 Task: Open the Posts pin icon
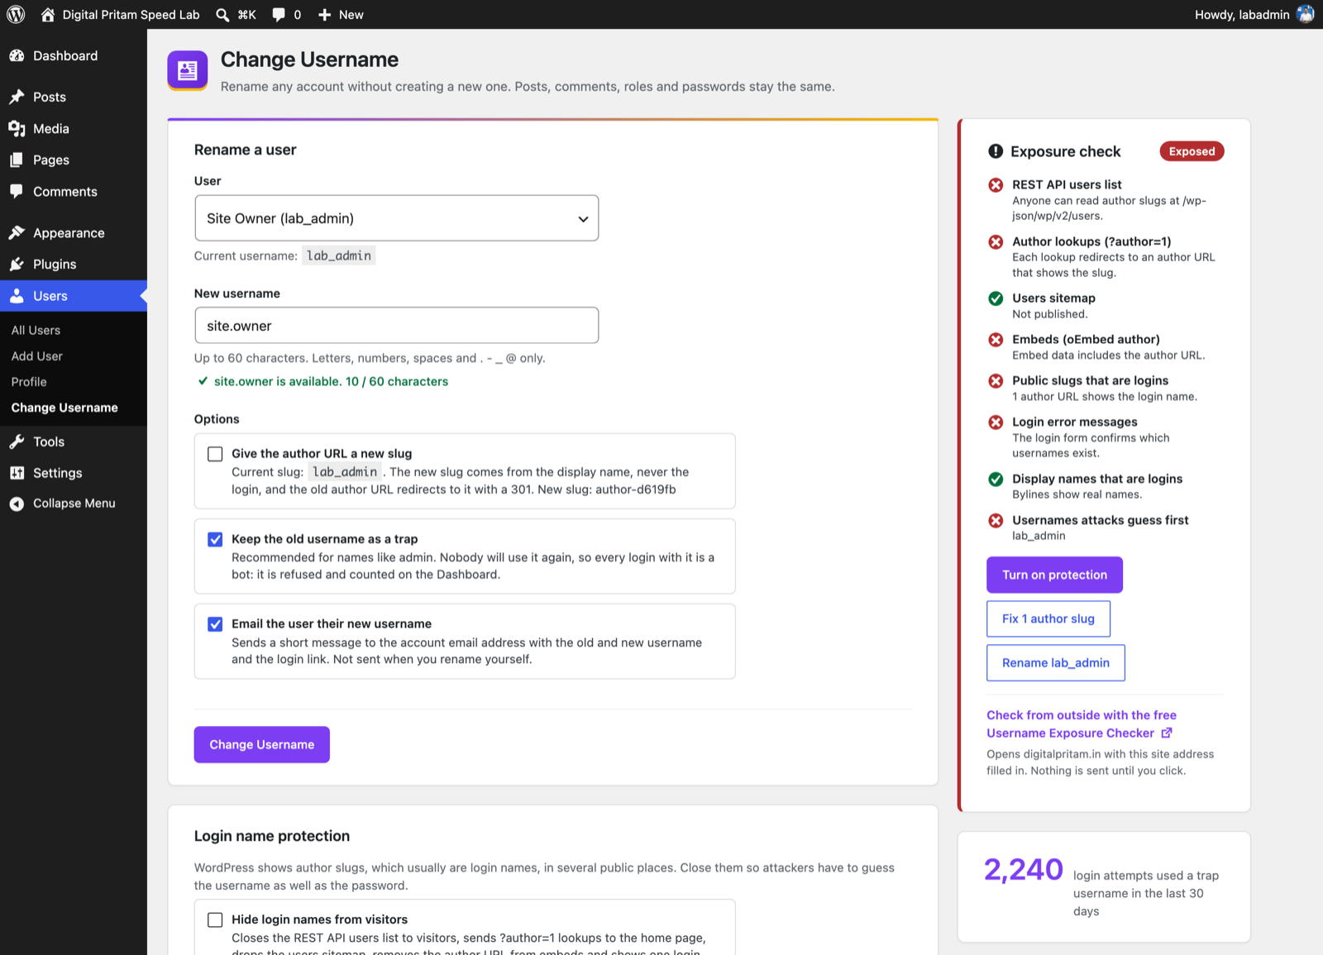tap(17, 97)
